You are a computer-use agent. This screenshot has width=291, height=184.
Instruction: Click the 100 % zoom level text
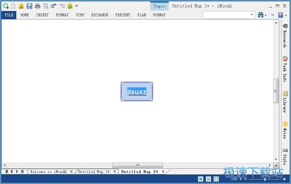236,179
